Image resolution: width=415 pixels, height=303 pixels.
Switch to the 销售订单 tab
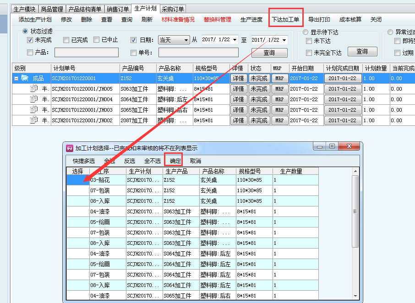(x=118, y=9)
